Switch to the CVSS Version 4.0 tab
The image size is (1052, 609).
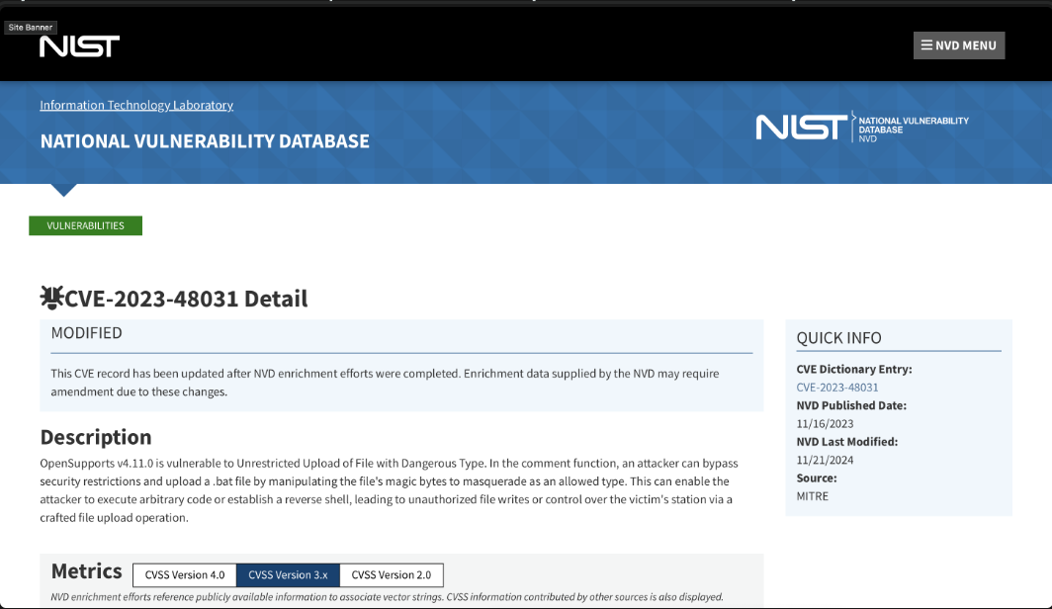(185, 575)
